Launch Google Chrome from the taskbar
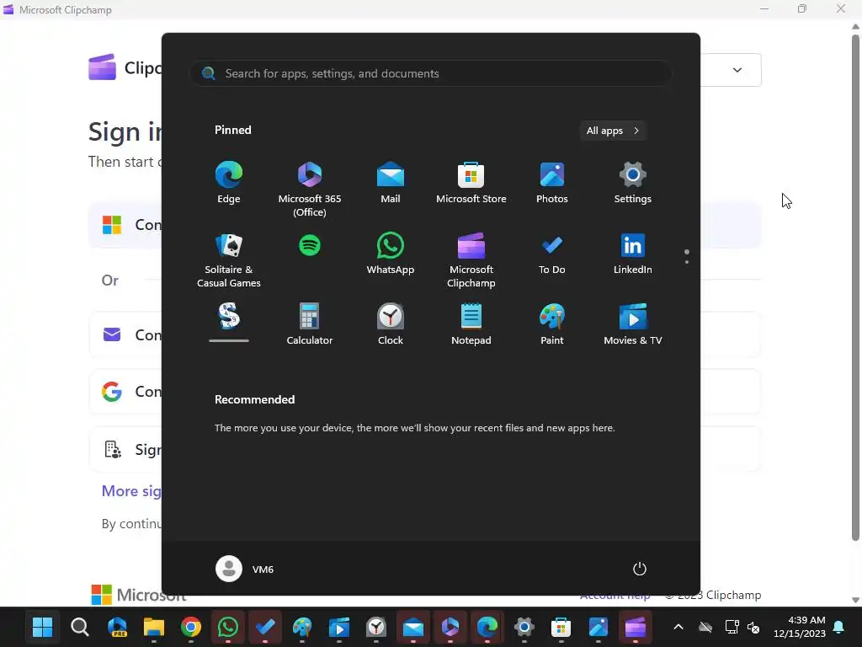Image resolution: width=862 pixels, height=647 pixels. [x=191, y=627]
